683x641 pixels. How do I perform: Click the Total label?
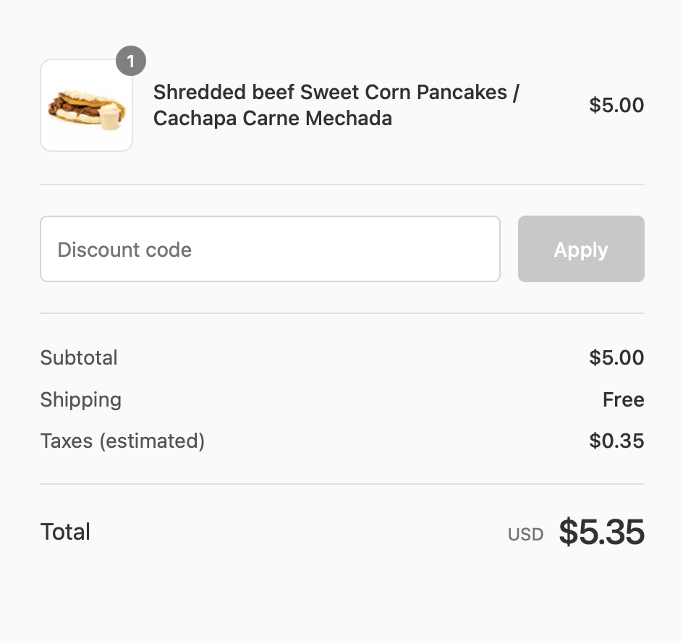[x=65, y=532]
